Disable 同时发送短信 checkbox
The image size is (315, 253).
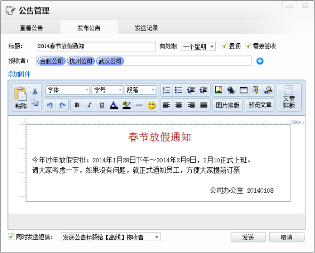(11, 236)
